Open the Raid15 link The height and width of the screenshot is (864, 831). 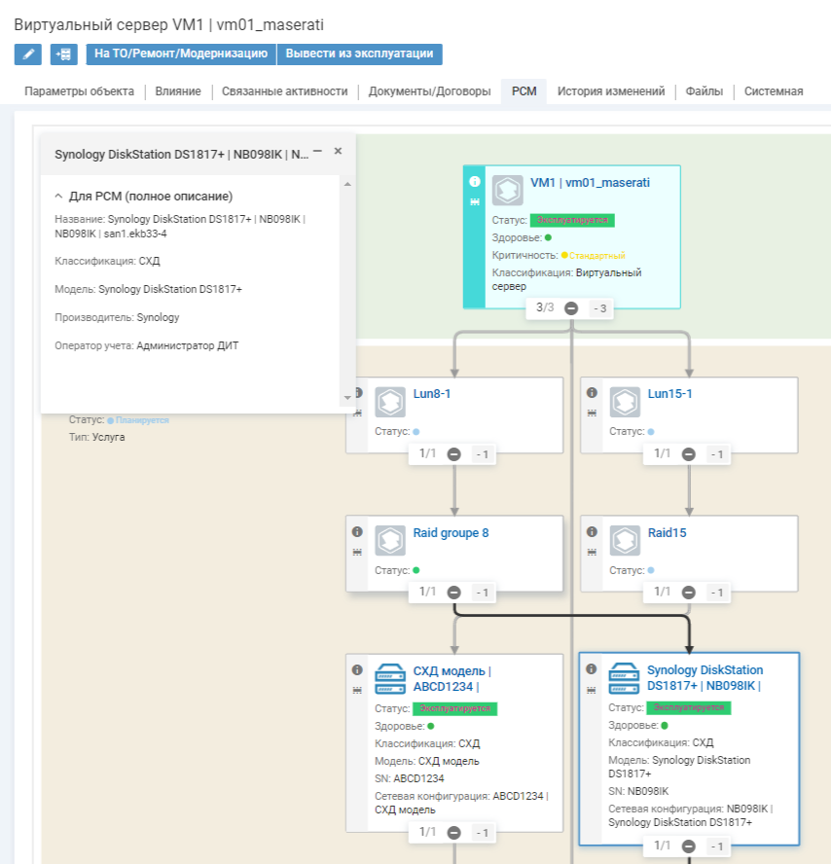(x=668, y=533)
